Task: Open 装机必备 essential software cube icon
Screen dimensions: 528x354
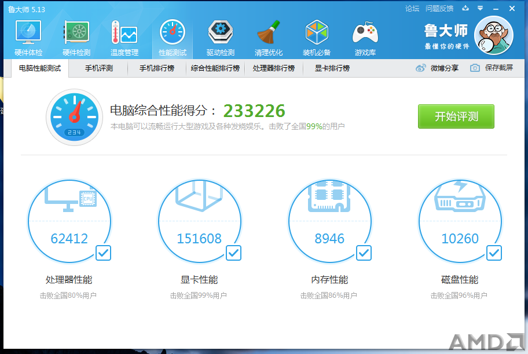Action: [317, 32]
